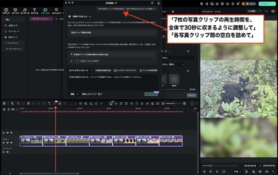This screenshot has height=175, width=278.
Task: Click the info icon beside AI Mate title
Action: point(116,3)
